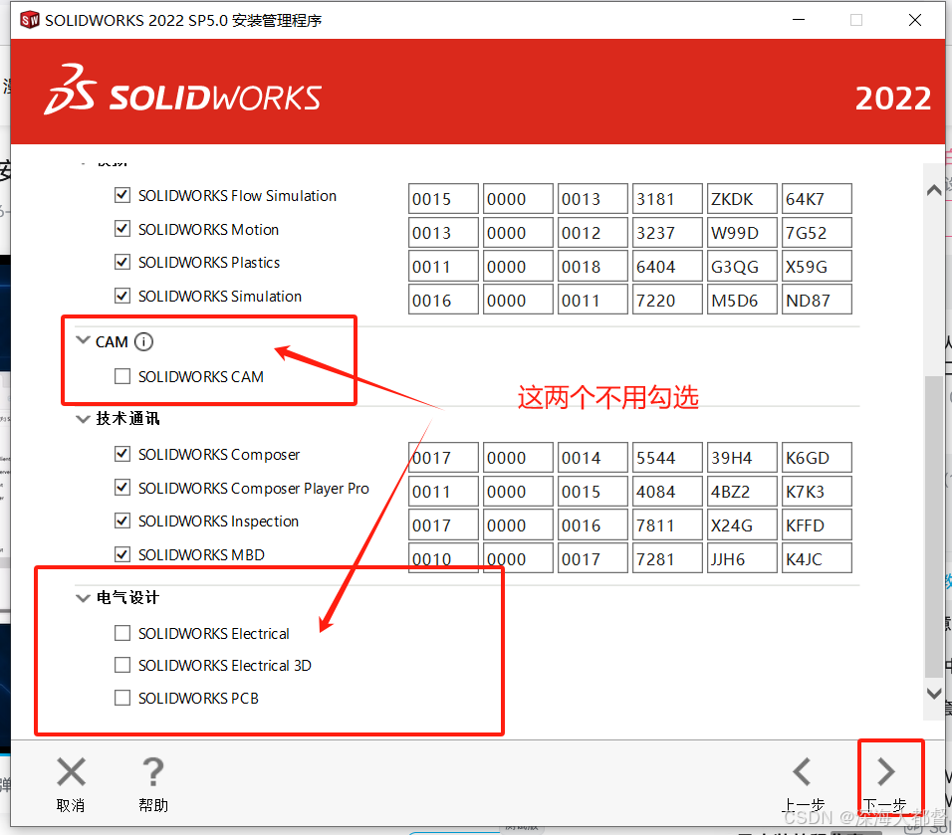Collapse the 技术通讯 section
Image resolution: width=952 pixels, height=835 pixels.
[x=83, y=419]
